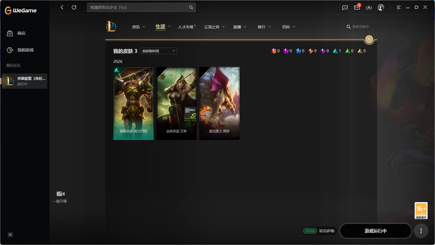Select the 丛林侠盗 艾希 skin thumbnail
Screen dimensions: 435x245
176,103
